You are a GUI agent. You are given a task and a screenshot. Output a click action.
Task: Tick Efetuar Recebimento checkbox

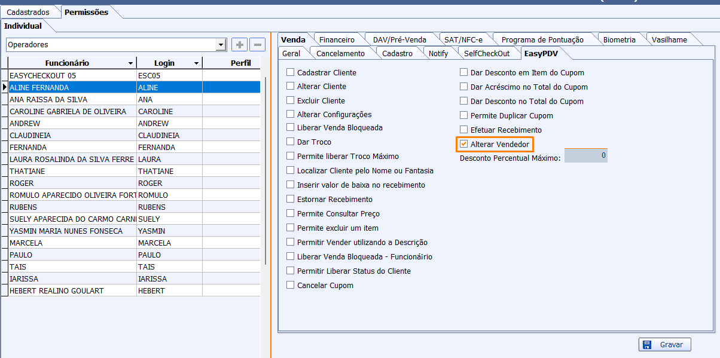[x=463, y=130]
